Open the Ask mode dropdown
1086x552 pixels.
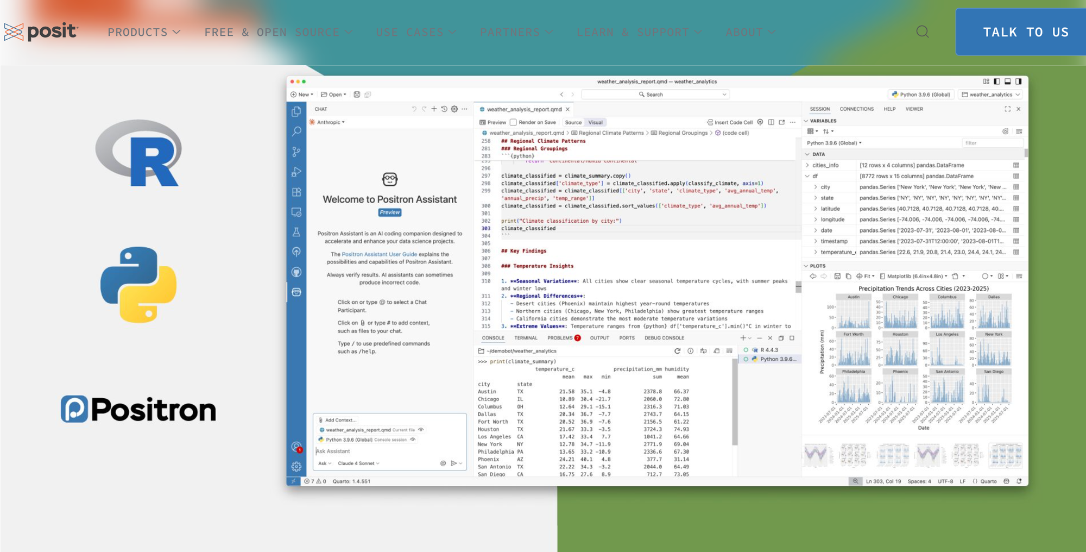click(x=325, y=463)
